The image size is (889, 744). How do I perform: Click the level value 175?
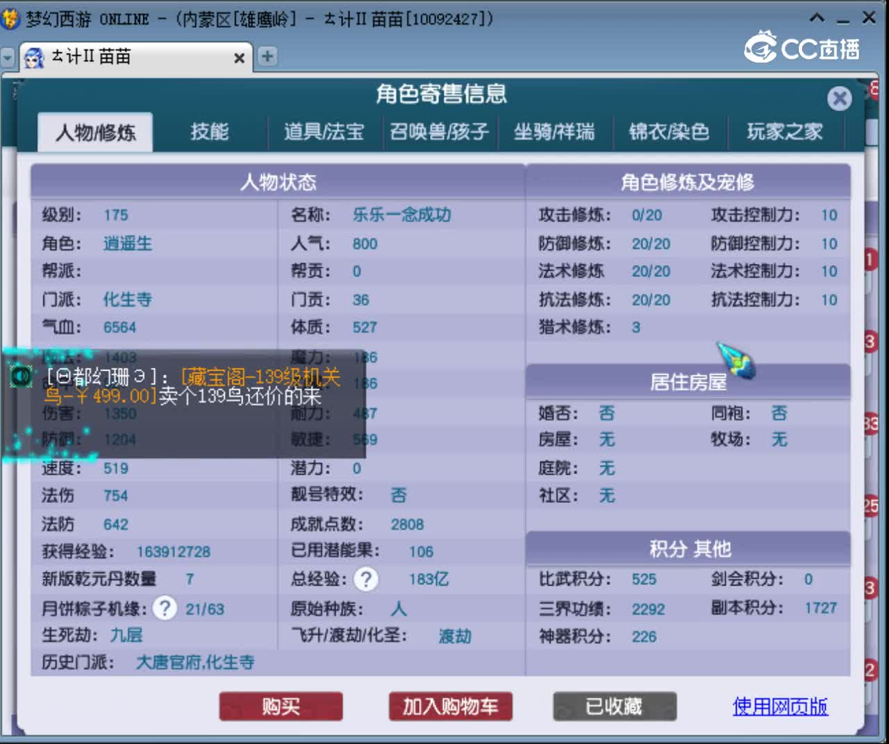click(x=116, y=215)
